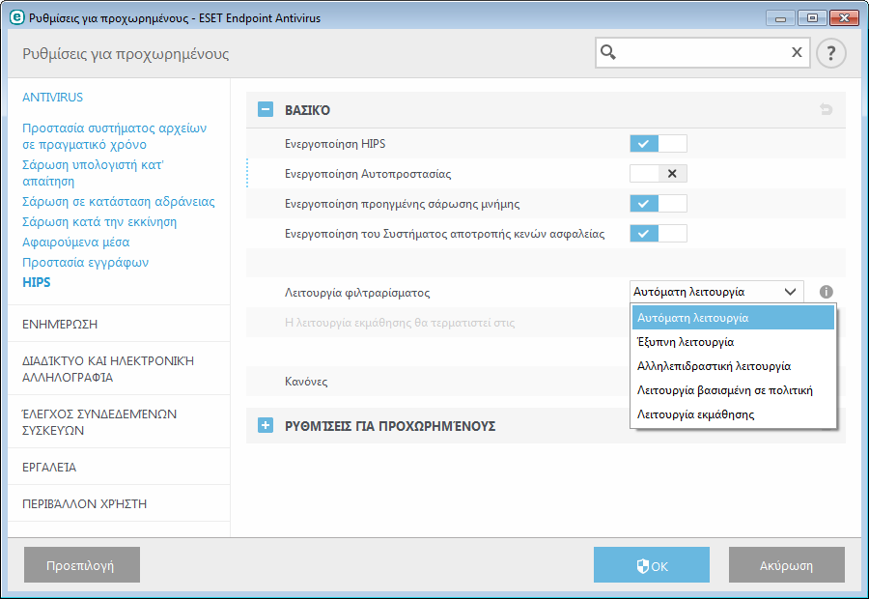Click the ESET logo in title bar
This screenshot has width=869, height=599.
17,17
